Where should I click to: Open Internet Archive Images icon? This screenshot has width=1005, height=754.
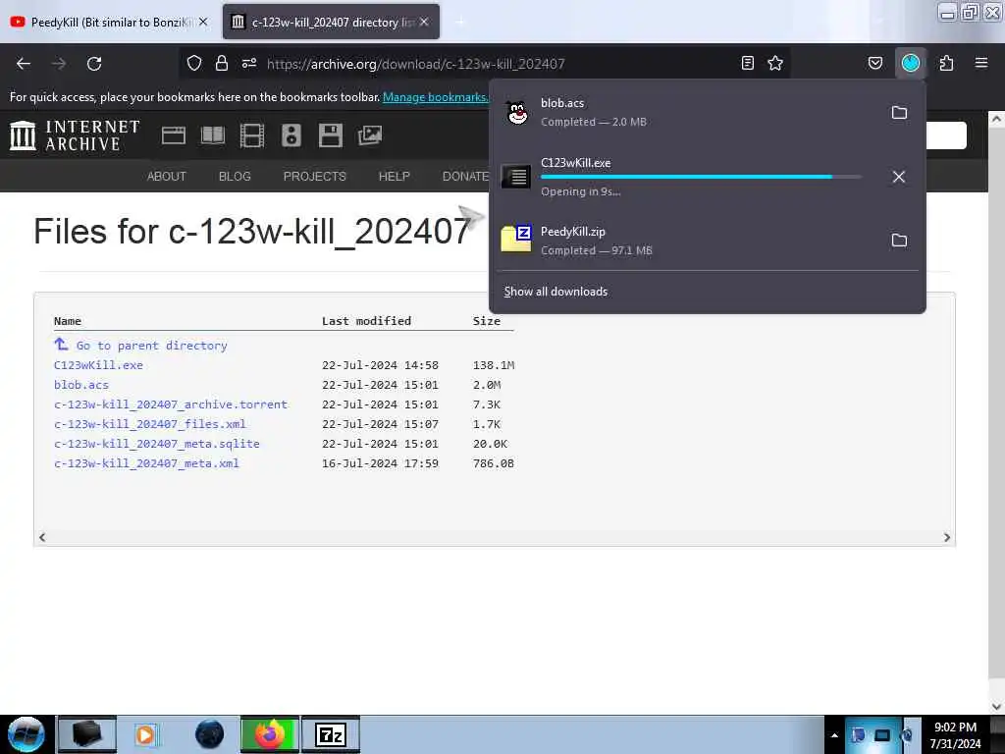370,135
